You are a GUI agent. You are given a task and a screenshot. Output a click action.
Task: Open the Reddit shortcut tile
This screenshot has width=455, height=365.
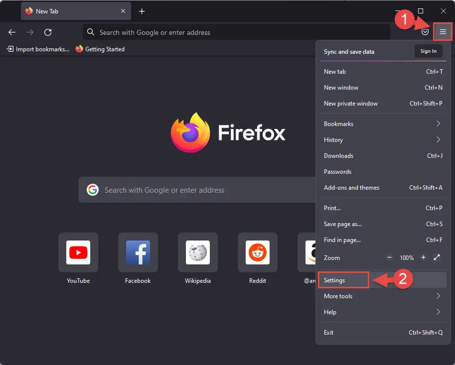tap(257, 252)
